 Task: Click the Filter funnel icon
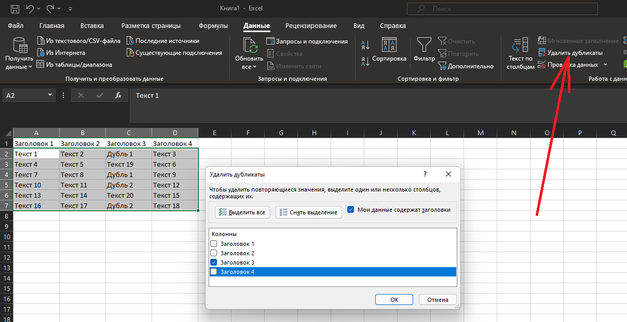click(x=424, y=45)
